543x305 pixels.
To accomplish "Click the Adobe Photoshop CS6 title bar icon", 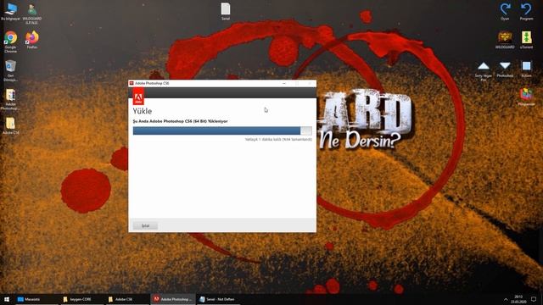I will coord(132,83).
